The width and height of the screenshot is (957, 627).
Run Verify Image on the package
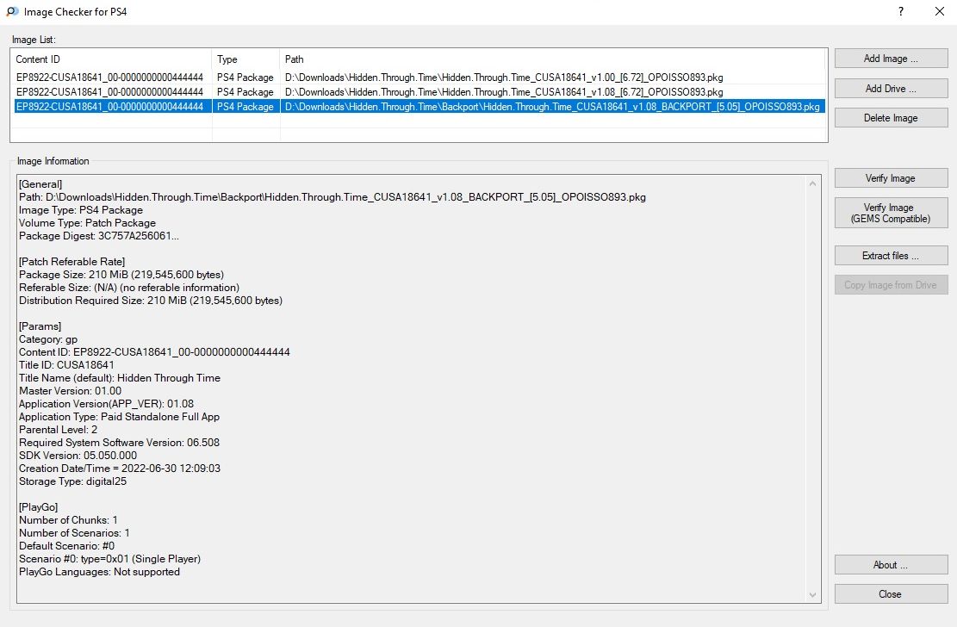[891, 178]
